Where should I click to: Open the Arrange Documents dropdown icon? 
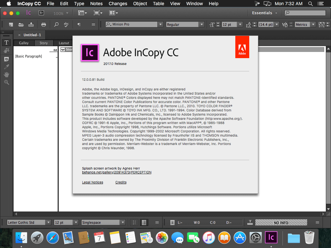pyautogui.click(x=113, y=13)
